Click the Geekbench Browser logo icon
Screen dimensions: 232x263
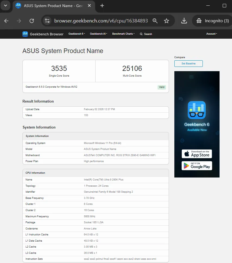click(x=25, y=34)
